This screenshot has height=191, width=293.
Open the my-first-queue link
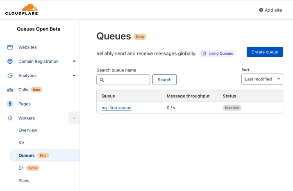click(116, 108)
